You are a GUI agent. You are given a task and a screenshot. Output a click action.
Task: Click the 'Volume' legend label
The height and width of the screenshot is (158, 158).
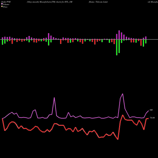coord(6,4)
